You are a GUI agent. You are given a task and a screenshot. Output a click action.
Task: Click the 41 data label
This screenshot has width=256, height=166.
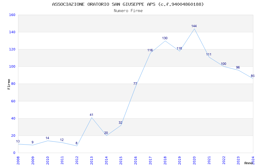92,115
